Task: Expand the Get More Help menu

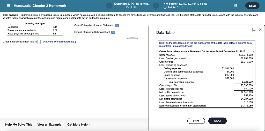Action: tap(79, 125)
